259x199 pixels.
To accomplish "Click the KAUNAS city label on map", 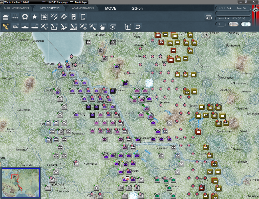I will tap(58, 184).
